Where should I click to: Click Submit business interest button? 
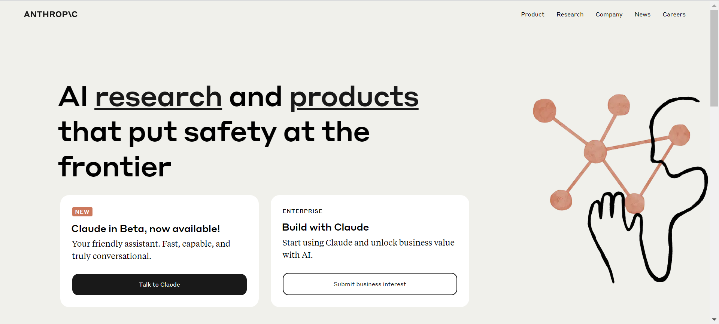tap(370, 284)
